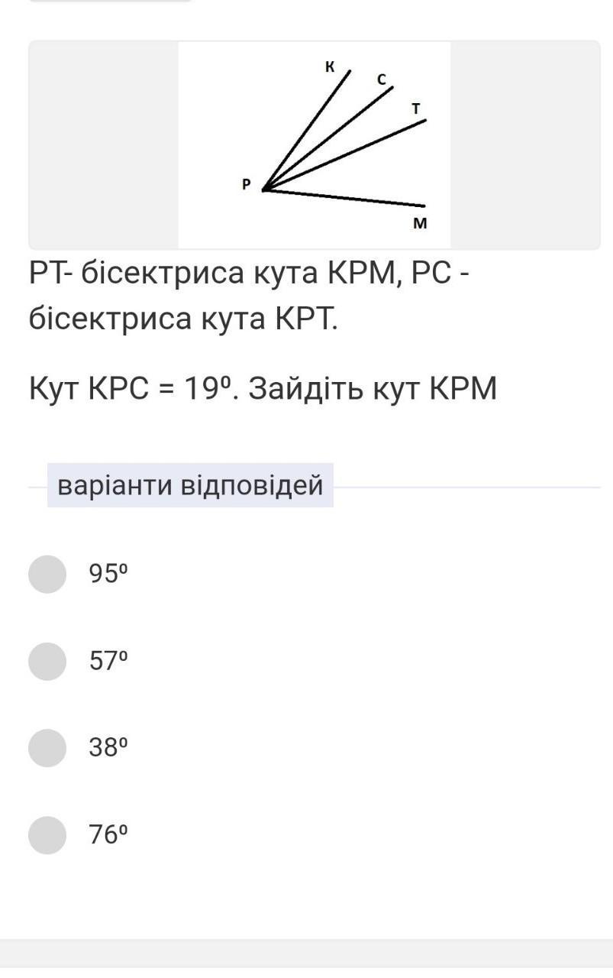Tap the 76º answer label
This screenshot has width=613, height=978.
point(108,834)
